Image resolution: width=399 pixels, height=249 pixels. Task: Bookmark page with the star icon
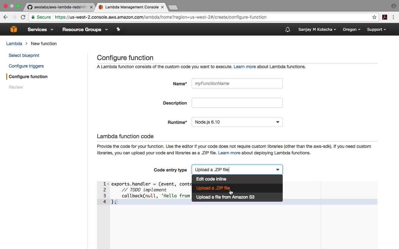[x=374, y=17]
